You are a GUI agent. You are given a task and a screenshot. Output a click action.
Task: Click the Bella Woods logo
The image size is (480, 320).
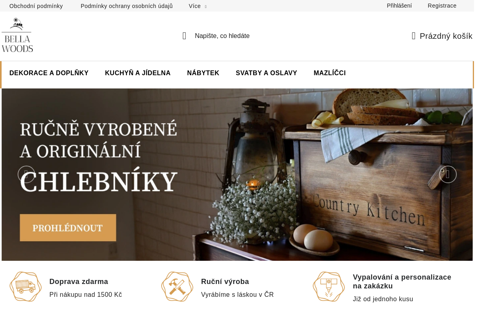17,35
